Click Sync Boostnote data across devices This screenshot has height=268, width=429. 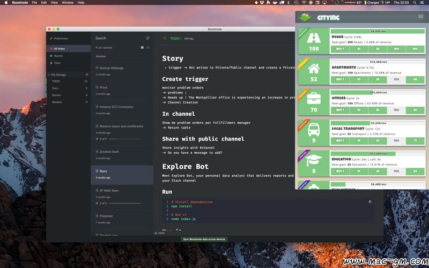(x=204, y=239)
